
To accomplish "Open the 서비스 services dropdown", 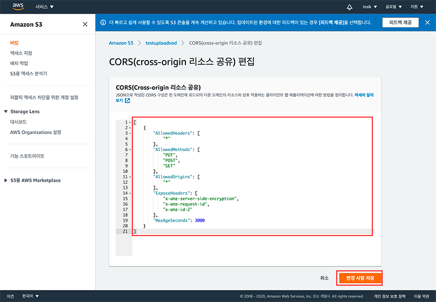I will [44, 7].
